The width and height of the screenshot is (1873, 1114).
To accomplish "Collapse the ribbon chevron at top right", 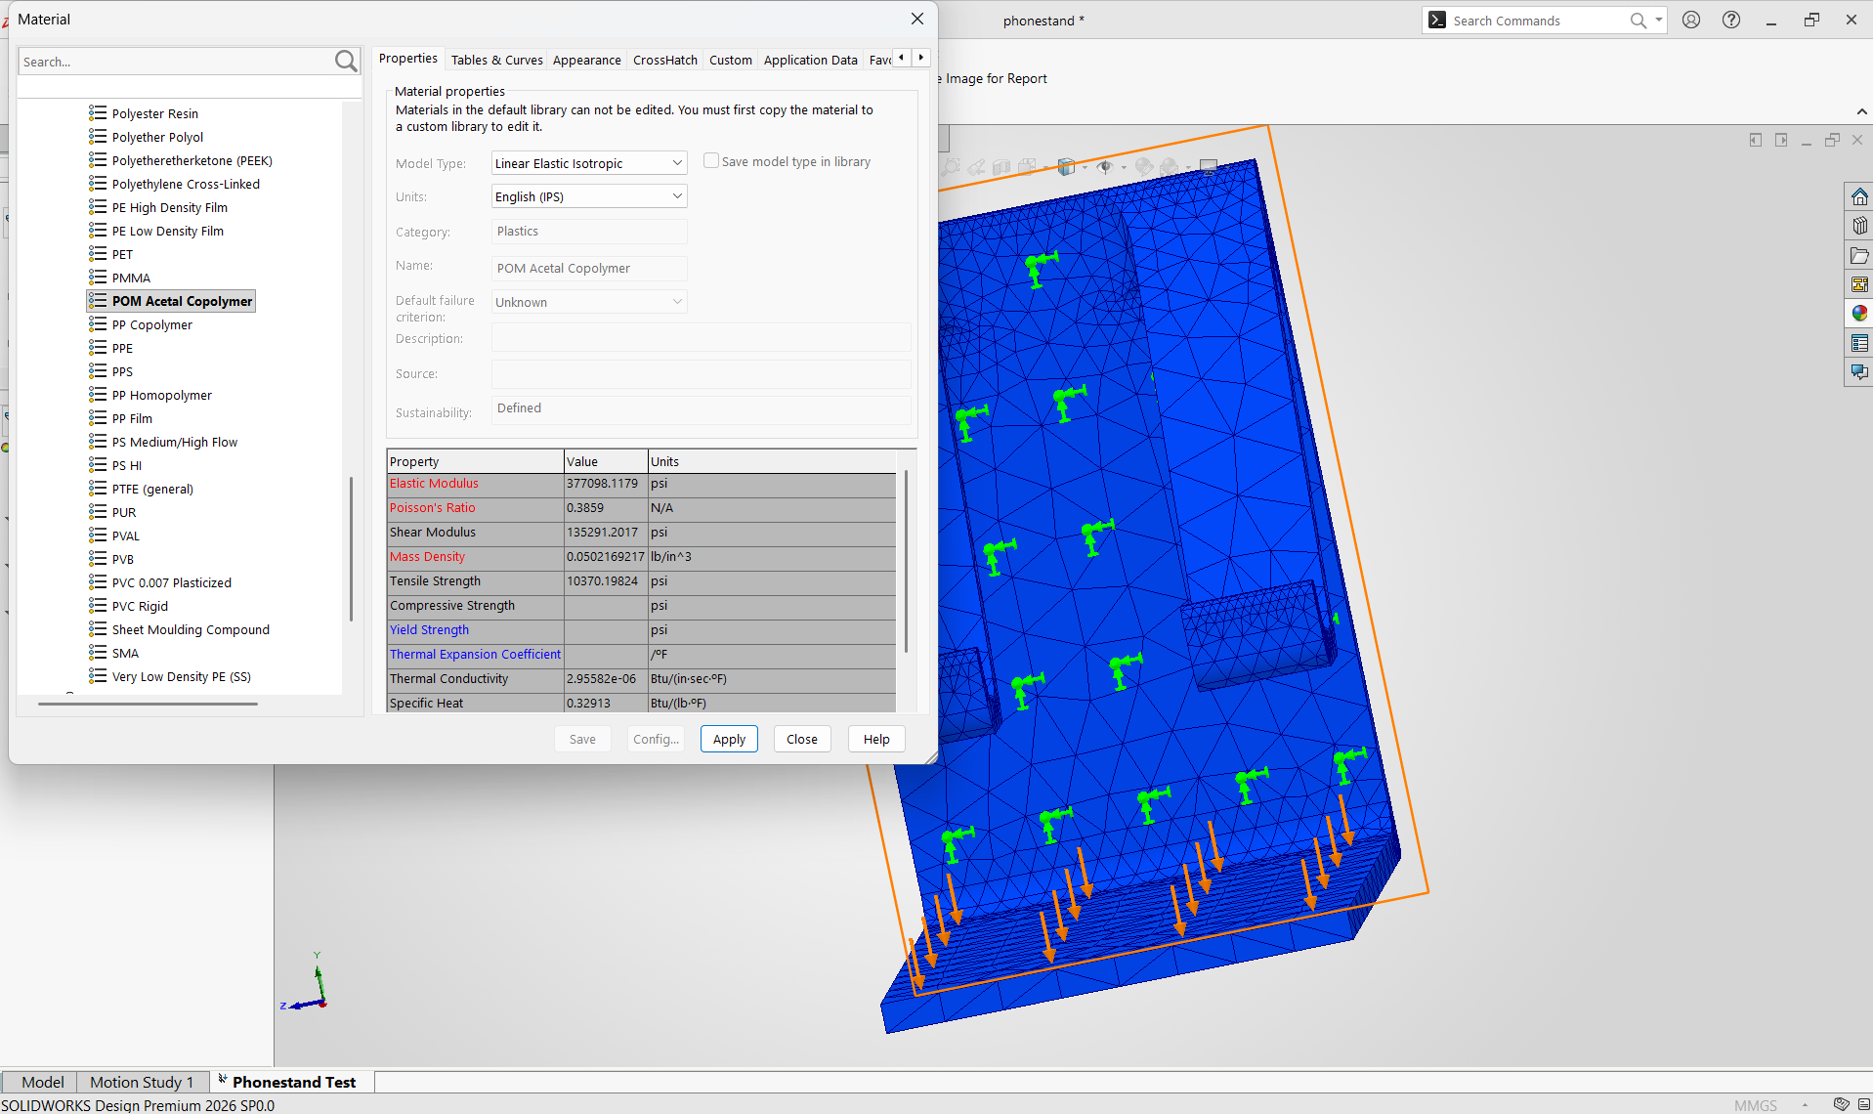I will (x=1861, y=111).
